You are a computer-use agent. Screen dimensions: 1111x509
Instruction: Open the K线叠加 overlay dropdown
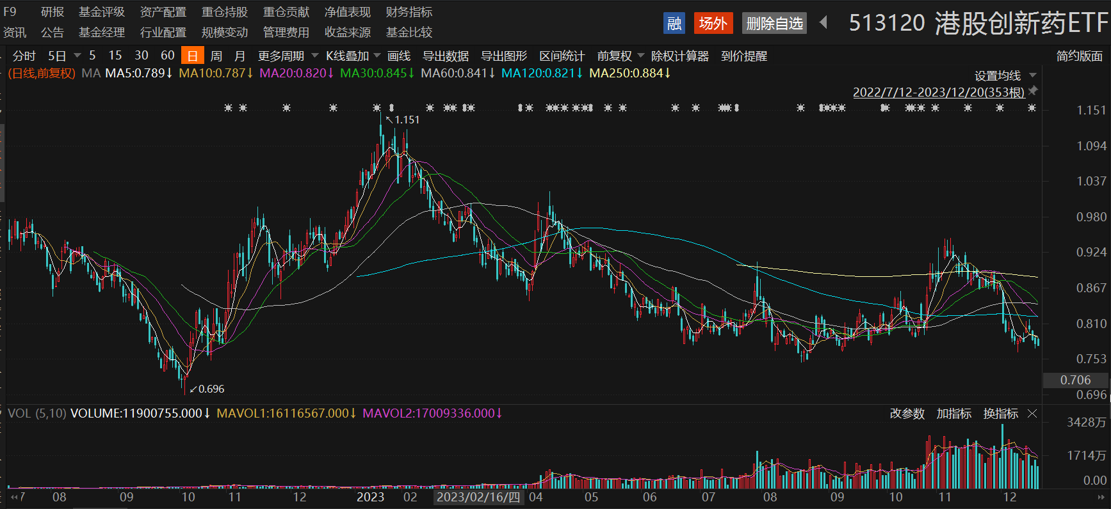click(x=353, y=56)
